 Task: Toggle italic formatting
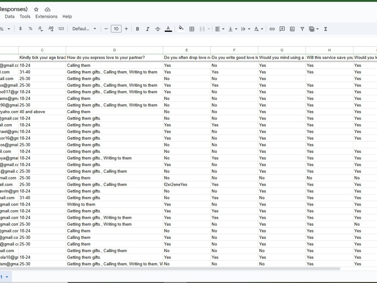pyautogui.click(x=148, y=29)
